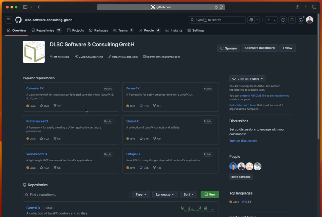Screen dimensions: 322x217
Task: Click the stars count 673 on FormsFX
Action: coord(144,106)
